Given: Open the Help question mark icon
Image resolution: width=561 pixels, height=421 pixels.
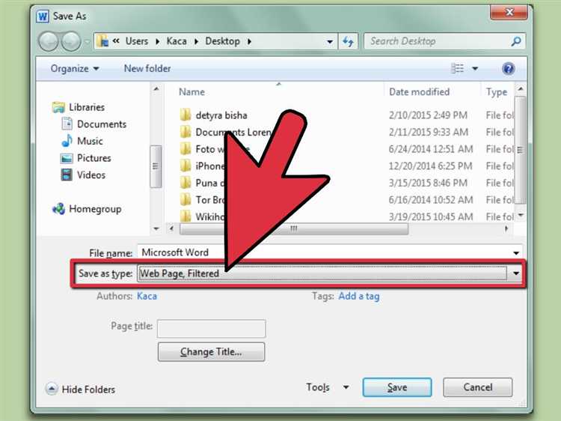Looking at the screenshot, I should point(508,68).
